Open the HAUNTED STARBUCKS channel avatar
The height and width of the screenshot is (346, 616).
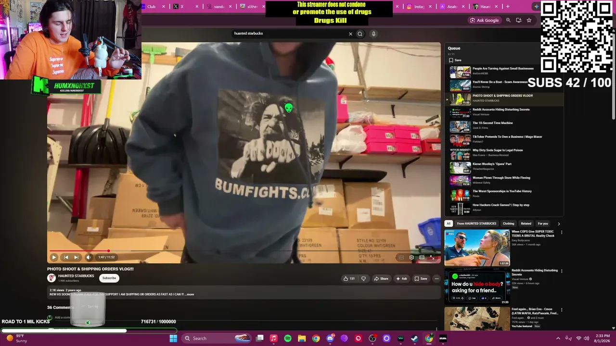[x=51, y=278]
